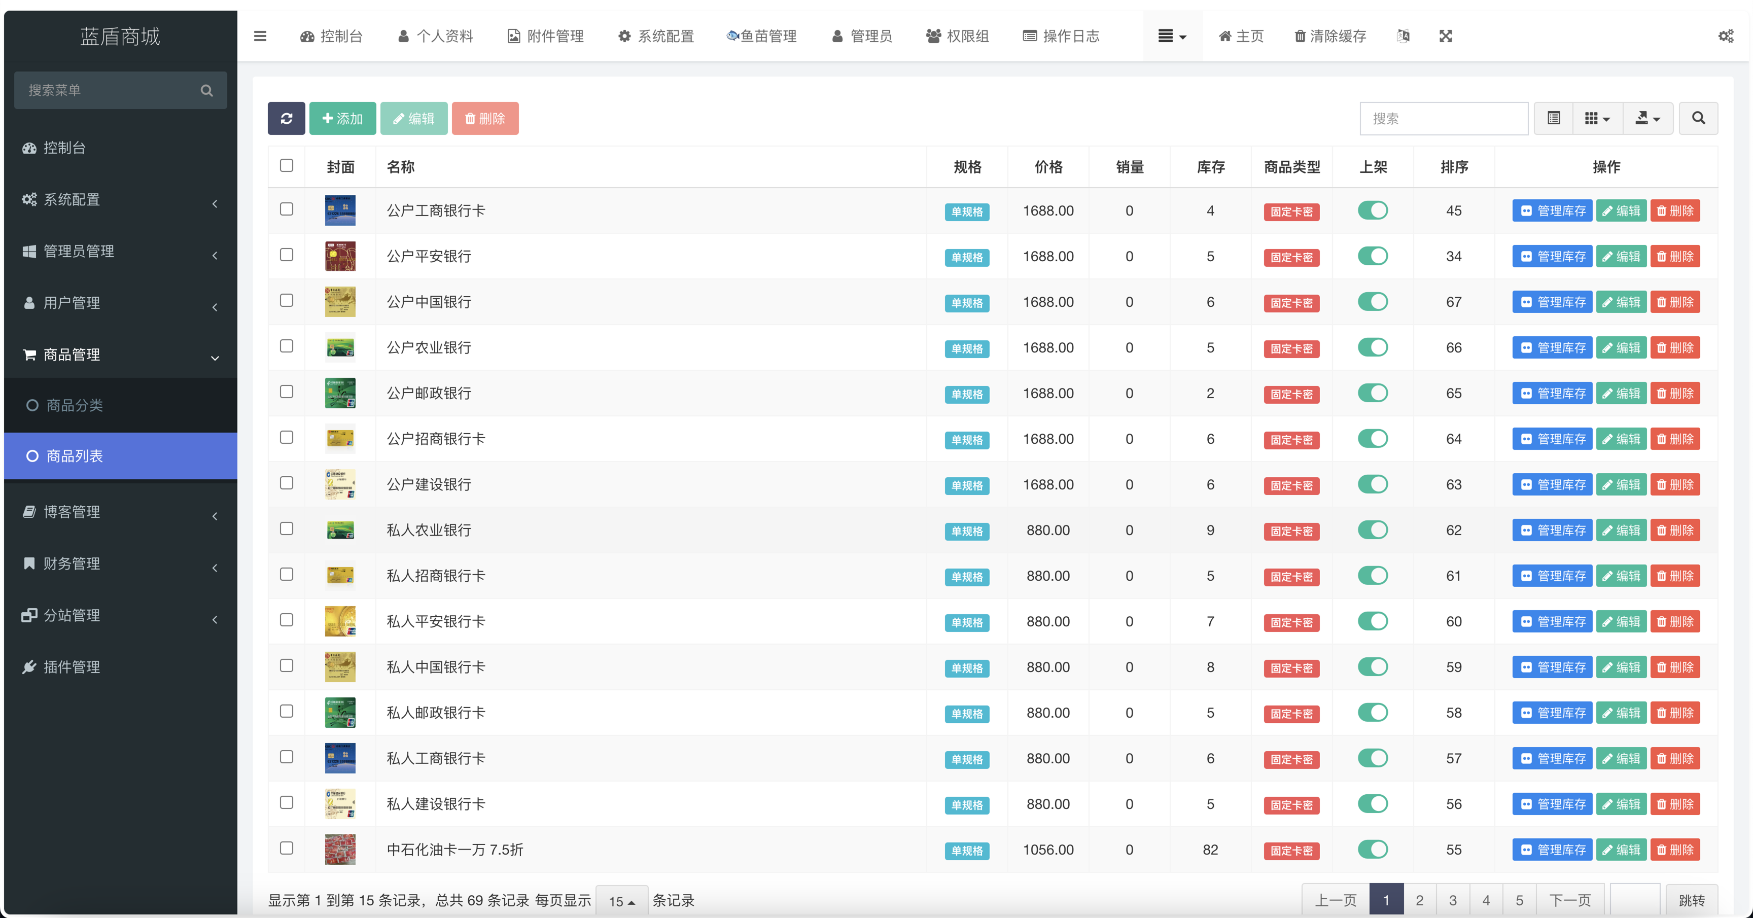Open the columns visibility dropdown
1753x918 pixels.
pos(1596,118)
